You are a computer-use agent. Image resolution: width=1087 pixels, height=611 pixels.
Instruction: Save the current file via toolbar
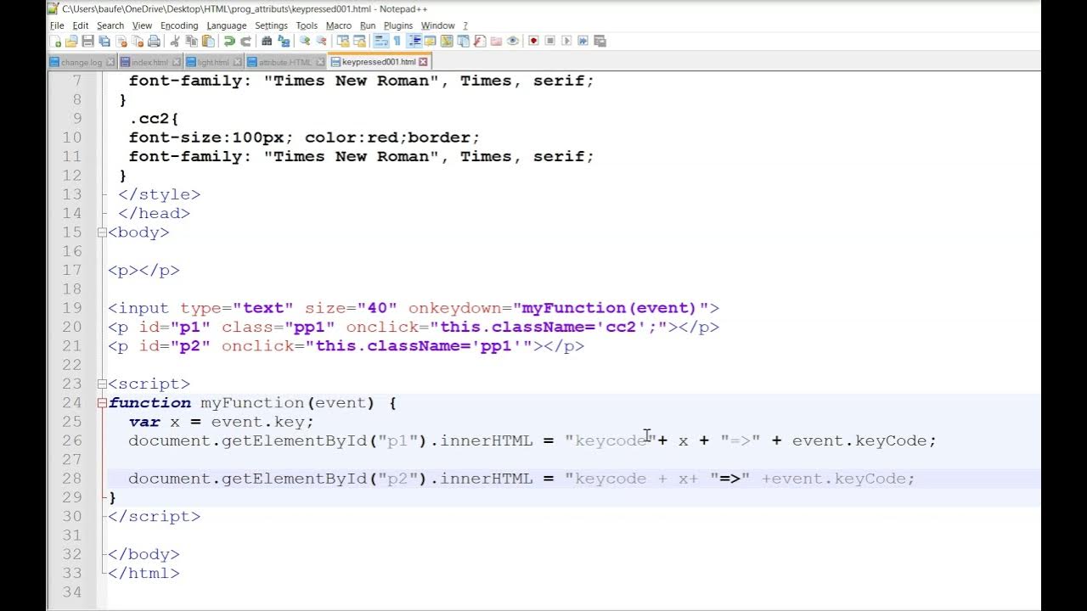coord(87,41)
